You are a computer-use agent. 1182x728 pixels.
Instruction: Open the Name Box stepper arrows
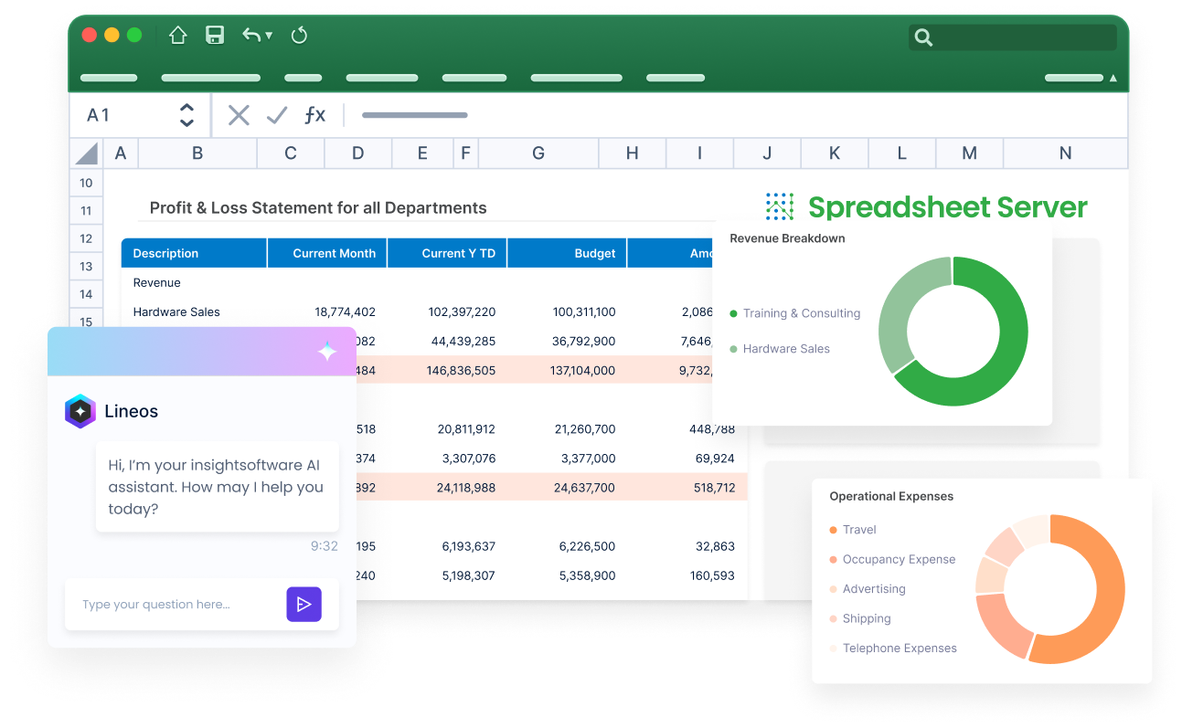click(x=186, y=115)
